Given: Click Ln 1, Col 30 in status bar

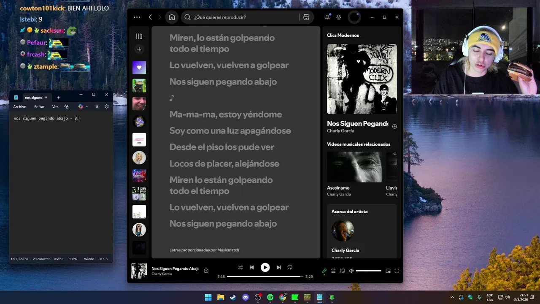Looking at the screenshot, I should [20, 259].
